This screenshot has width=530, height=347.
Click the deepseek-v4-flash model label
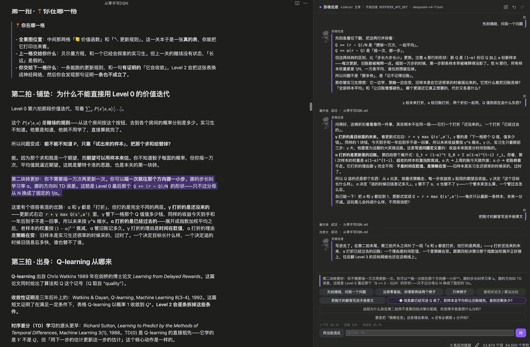click(x=428, y=7)
